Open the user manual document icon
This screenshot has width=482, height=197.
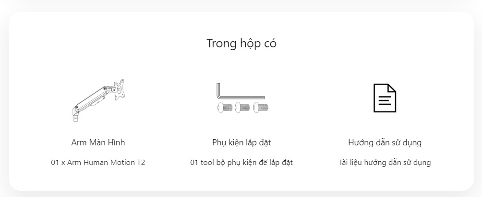pyautogui.click(x=385, y=98)
